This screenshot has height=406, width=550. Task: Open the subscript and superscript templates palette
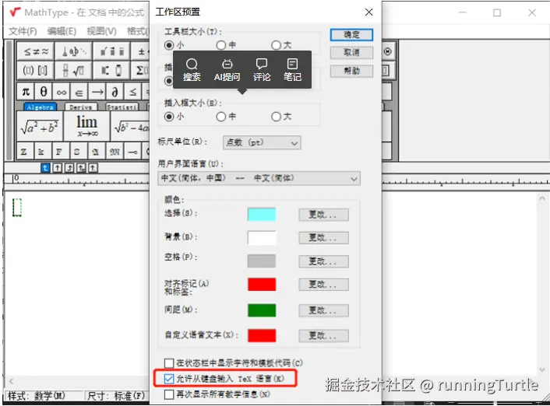(x=111, y=71)
